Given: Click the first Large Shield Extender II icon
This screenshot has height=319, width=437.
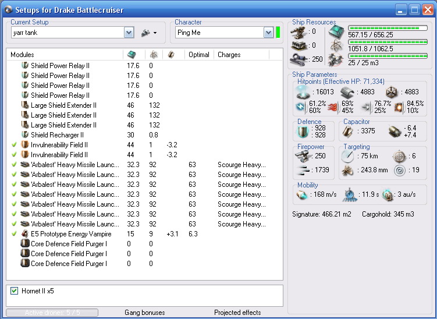Looking at the screenshot, I should pyautogui.click(x=25, y=105).
